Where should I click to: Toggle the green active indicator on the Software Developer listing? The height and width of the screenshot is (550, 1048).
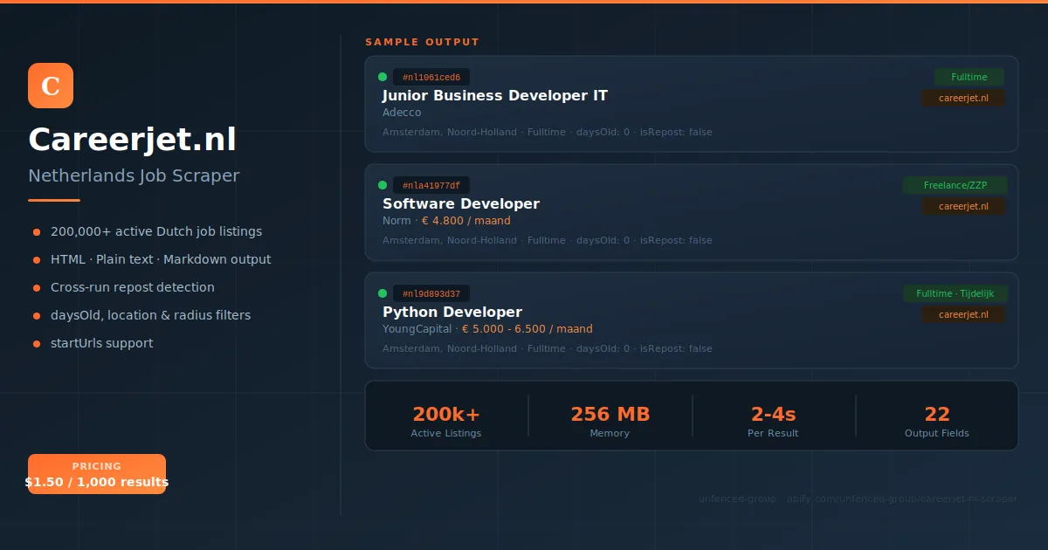coord(382,185)
